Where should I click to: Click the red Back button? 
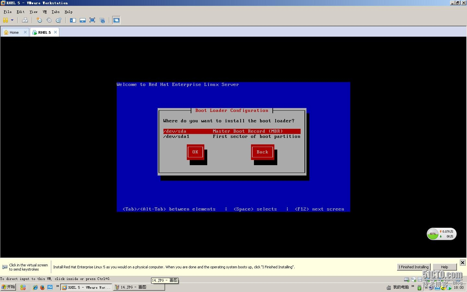click(x=262, y=152)
